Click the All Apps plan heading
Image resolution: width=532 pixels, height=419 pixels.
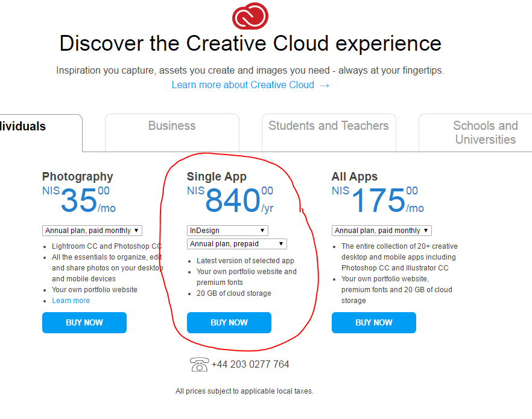[355, 176]
